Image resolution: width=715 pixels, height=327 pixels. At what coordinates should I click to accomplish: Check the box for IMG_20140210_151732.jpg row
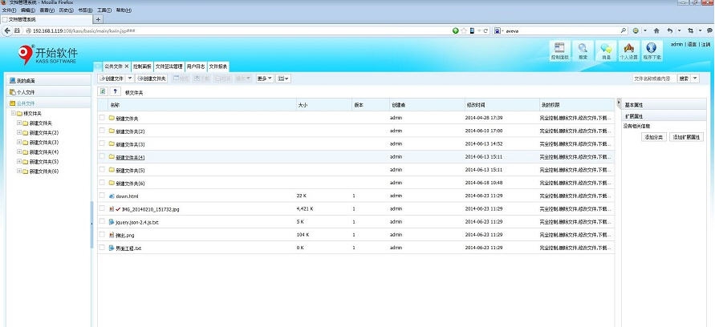click(102, 208)
